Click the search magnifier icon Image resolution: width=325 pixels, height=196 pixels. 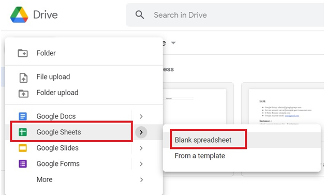pos(140,15)
